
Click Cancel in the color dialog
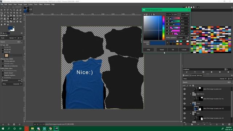184,49
